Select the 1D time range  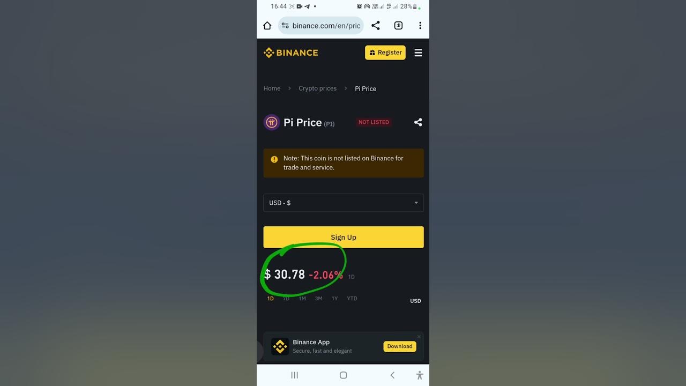click(270, 299)
